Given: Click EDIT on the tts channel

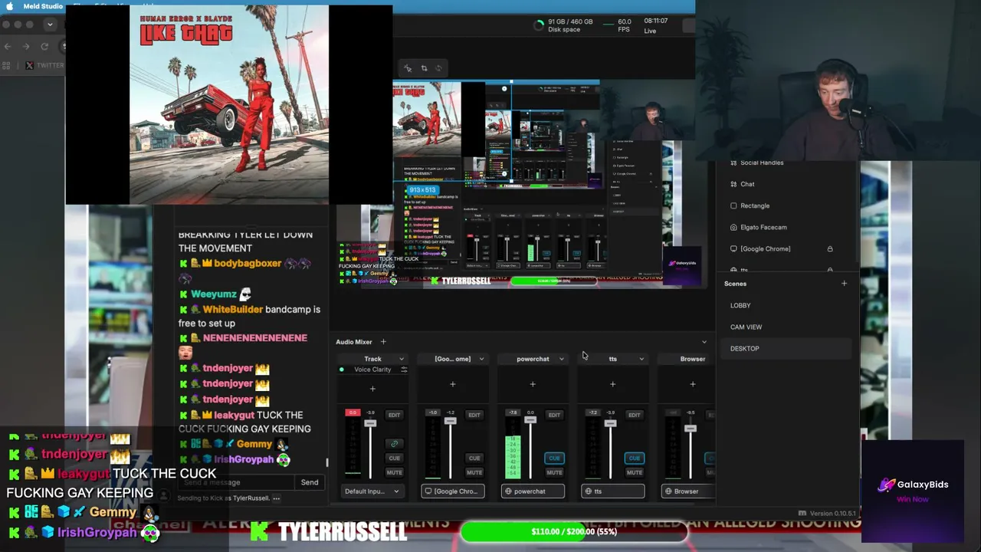Looking at the screenshot, I should [634, 415].
